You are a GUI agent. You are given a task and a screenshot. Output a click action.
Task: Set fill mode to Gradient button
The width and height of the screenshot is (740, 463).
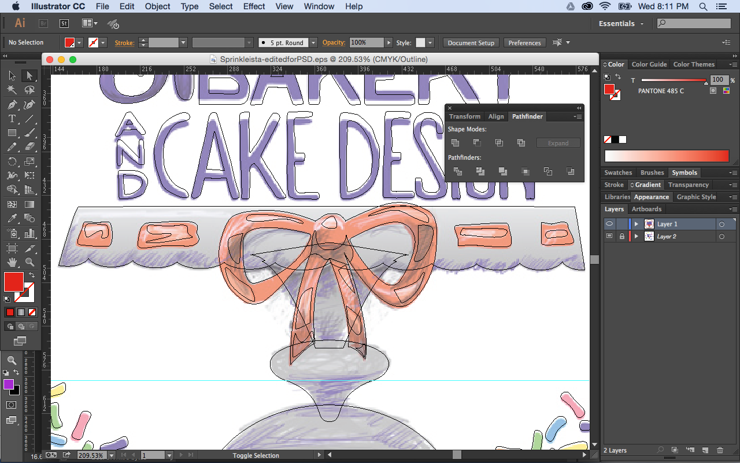click(x=21, y=312)
